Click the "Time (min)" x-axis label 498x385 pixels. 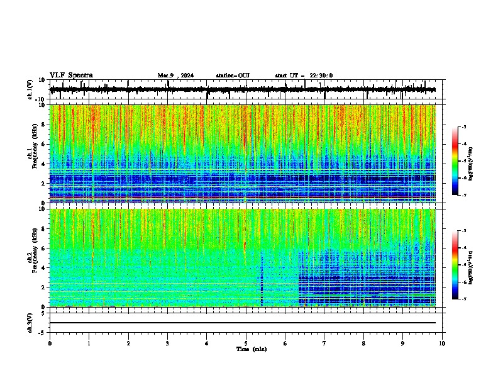pyautogui.click(x=252, y=349)
